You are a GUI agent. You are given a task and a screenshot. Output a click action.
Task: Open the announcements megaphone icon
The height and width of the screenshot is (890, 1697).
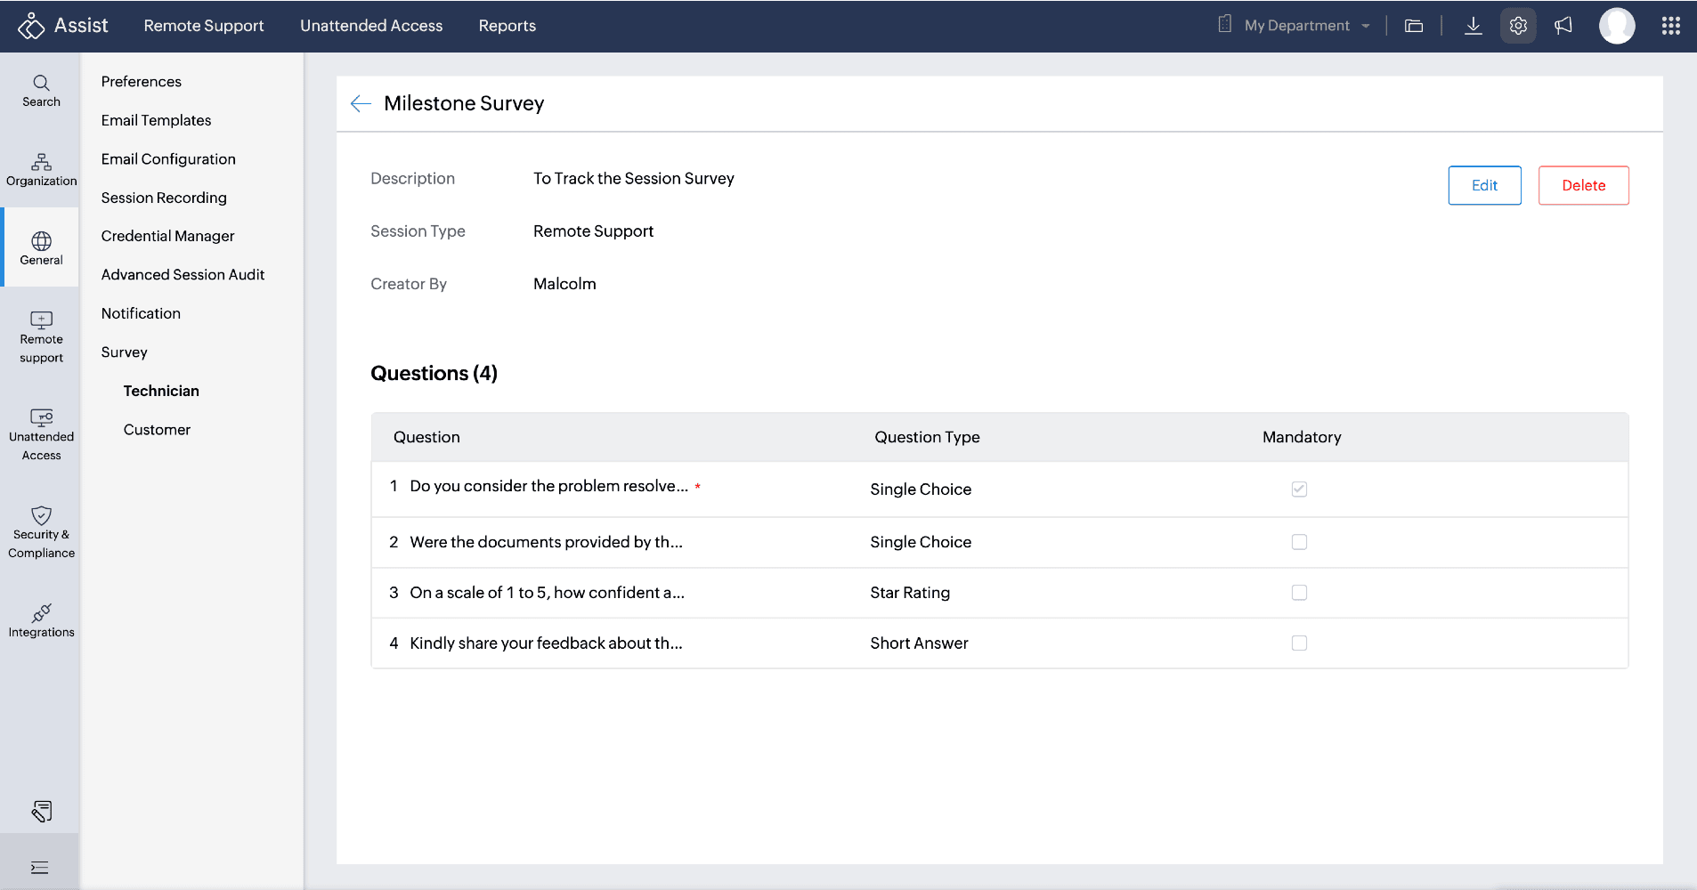[1563, 26]
